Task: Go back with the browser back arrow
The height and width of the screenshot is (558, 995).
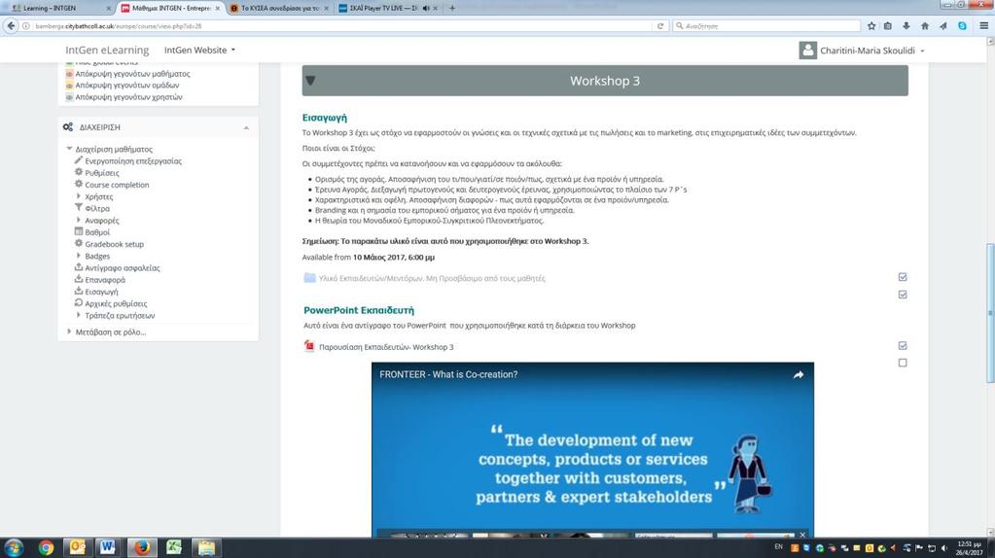Action: (x=12, y=26)
